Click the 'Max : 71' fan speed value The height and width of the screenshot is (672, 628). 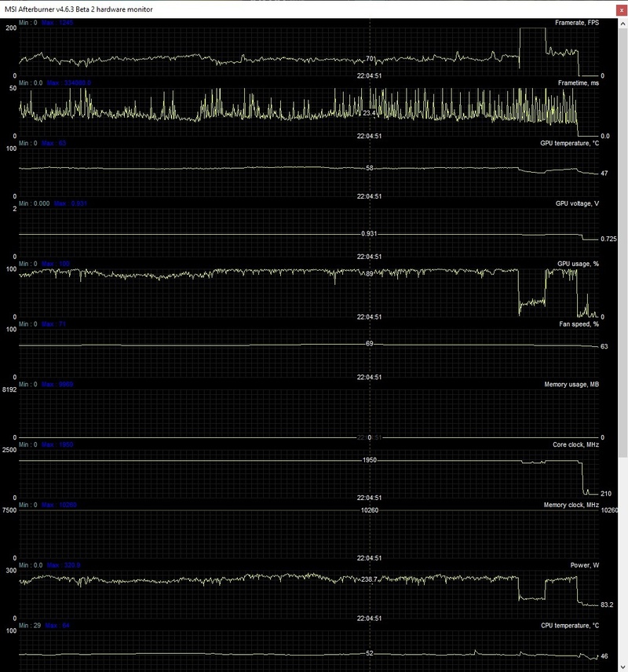pyautogui.click(x=53, y=324)
